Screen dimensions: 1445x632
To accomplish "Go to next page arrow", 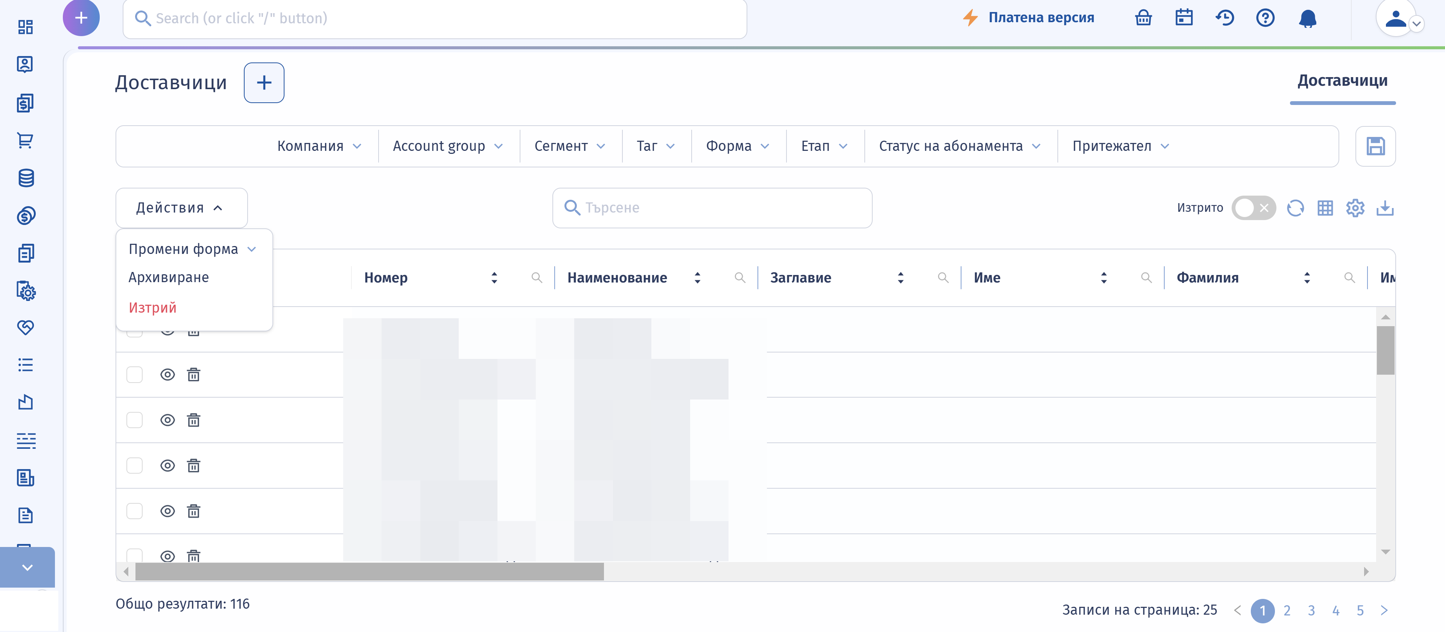I will 1384,610.
